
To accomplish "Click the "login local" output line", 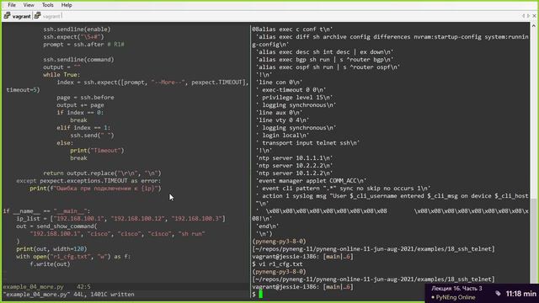I will pos(283,135).
